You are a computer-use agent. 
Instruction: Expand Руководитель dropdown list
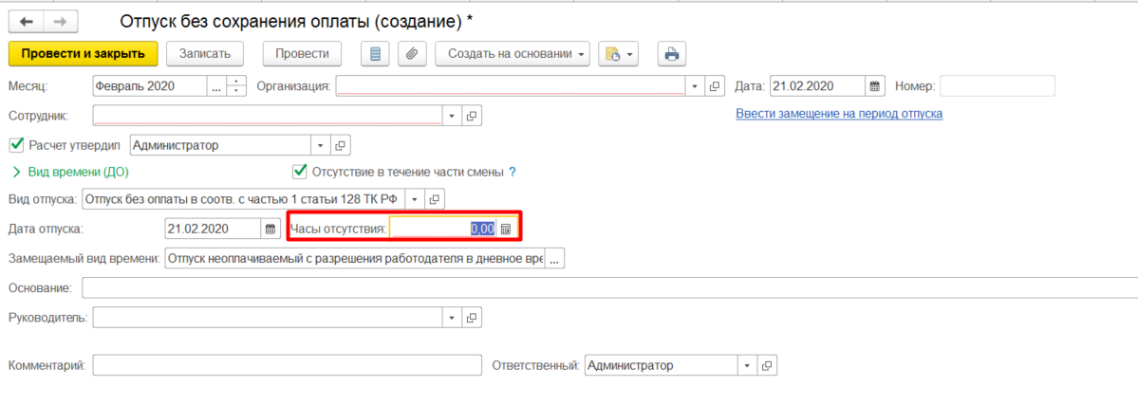452,317
